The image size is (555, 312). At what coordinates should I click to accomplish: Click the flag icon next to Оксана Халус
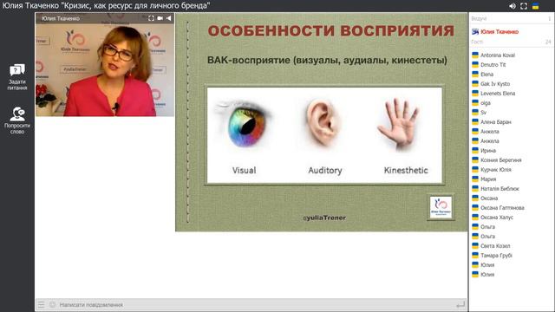coord(475,218)
